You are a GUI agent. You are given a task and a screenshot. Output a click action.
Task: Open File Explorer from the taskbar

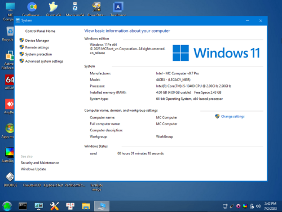[x=86, y=206]
